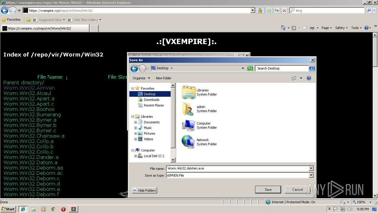378x213 pixels.
Task: Open the Worm.Win32.Alcaul link
Action: point(27,93)
